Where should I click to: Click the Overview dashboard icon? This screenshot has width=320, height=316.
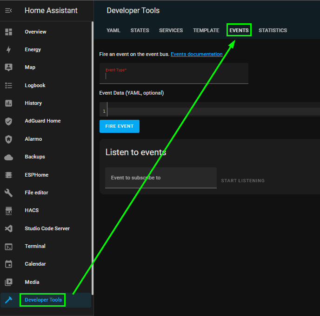click(8, 32)
